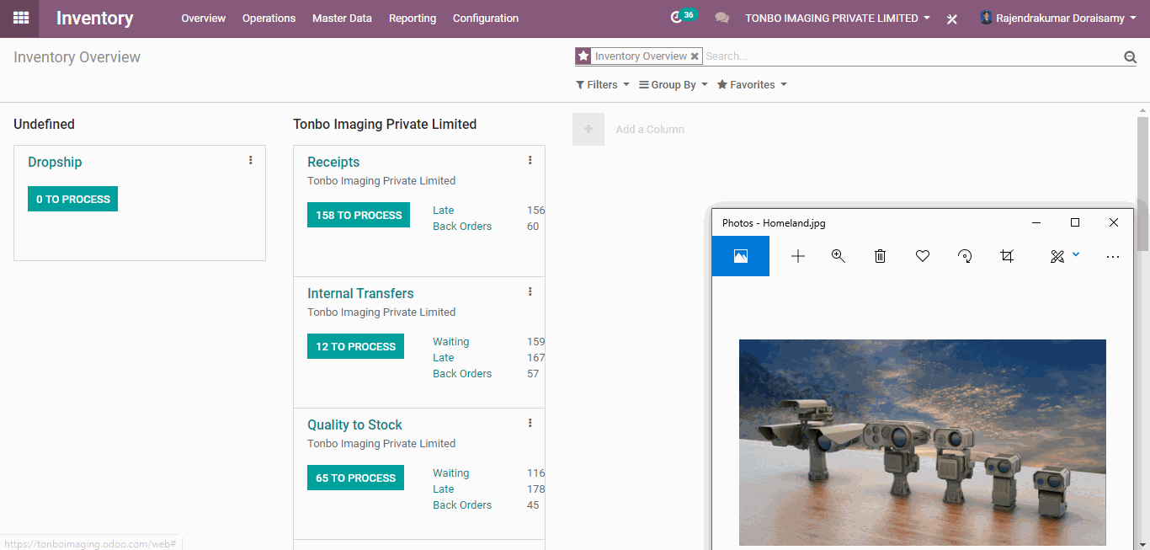Viewport: 1150px width, 550px height.
Task: Expand the Favorites dropdown
Action: [752, 84]
